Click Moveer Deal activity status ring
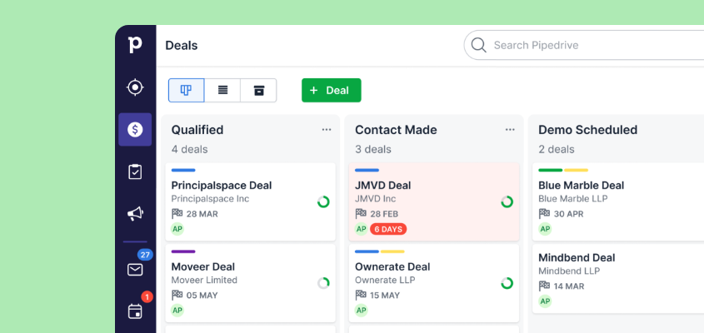Screen dimensions: 704x333 click(x=323, y=283)
